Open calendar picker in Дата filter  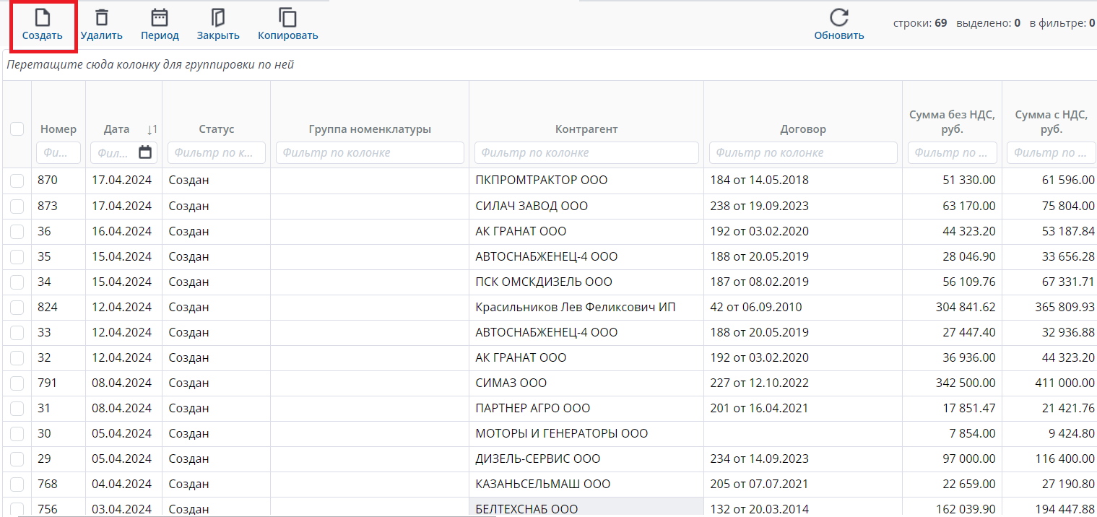coord(146,152)
